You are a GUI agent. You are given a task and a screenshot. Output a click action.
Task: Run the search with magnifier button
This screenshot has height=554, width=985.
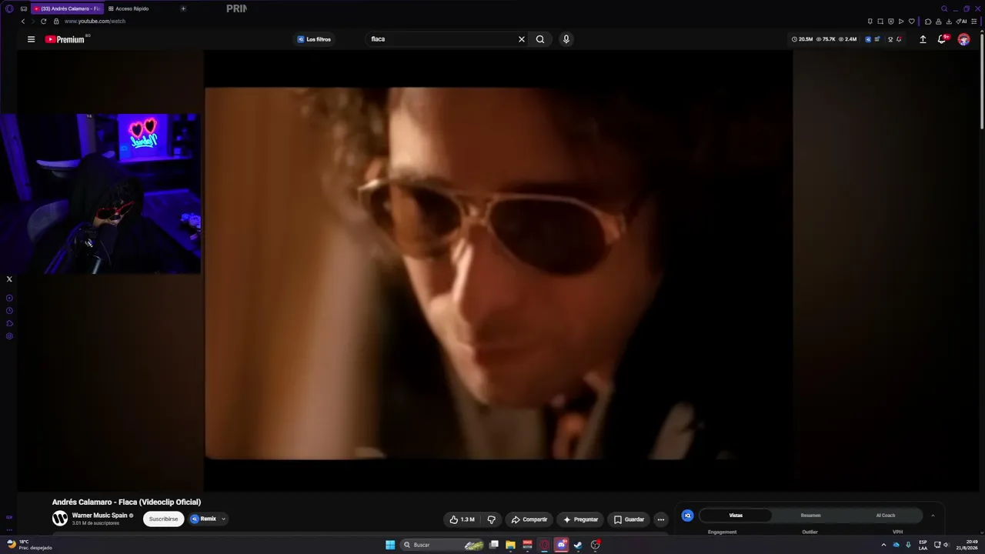pos(540,39)
